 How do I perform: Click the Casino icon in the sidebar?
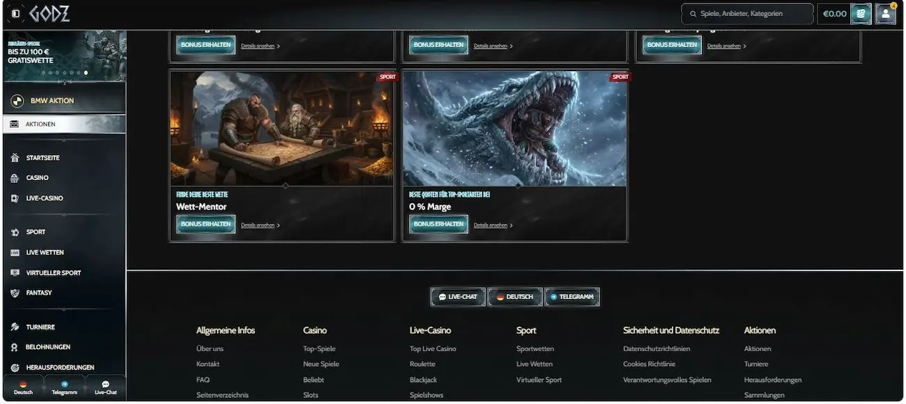(x=15, y=178)
